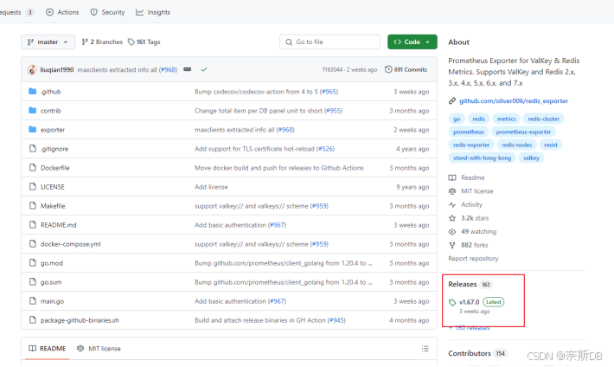Focus the Go to file search field
The width and height of the screenshot is (614, 367).
tap(329, 42)
